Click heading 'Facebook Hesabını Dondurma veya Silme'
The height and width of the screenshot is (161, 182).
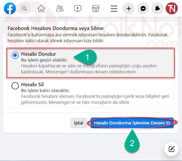coord(55,28)
